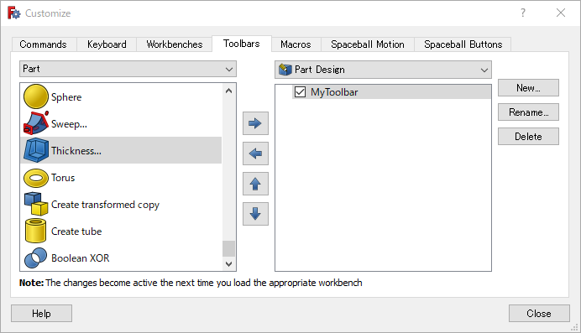
Task: Open the Workbenches tab
Action: click(x=175, y=44)
